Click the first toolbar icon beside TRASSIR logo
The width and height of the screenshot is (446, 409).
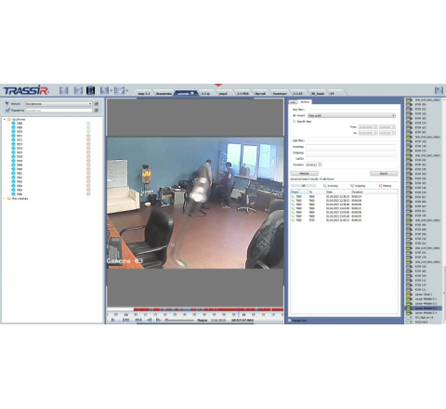(x=63, y=90)
